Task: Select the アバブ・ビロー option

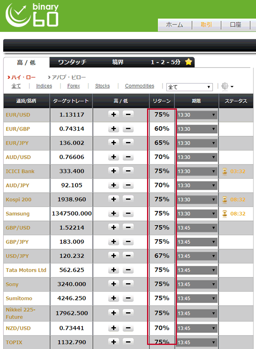Action: 68,77
